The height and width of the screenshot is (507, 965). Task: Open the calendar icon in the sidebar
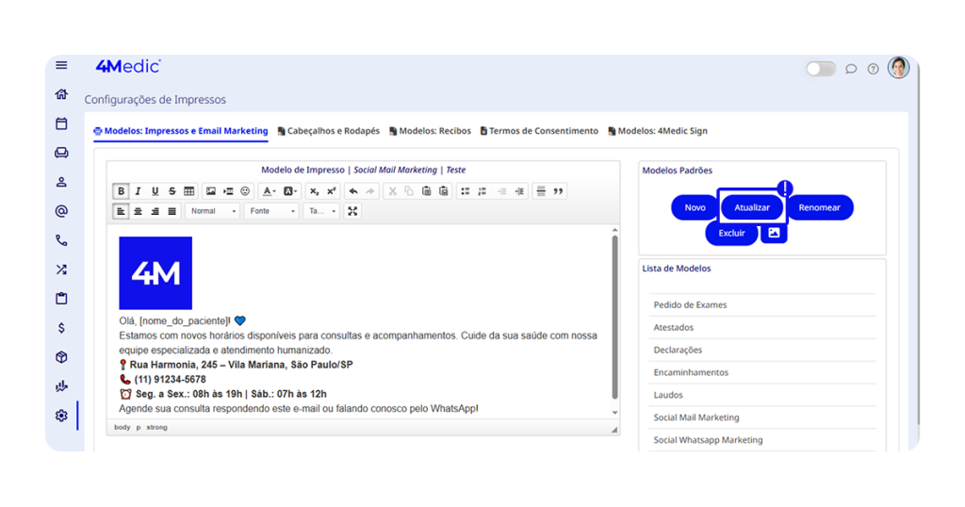coord(61,123)
